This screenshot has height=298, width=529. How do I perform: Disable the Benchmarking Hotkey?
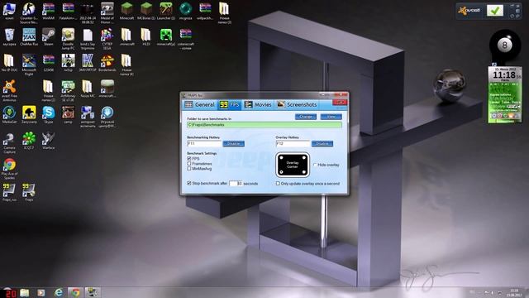[x=233, y=143]
